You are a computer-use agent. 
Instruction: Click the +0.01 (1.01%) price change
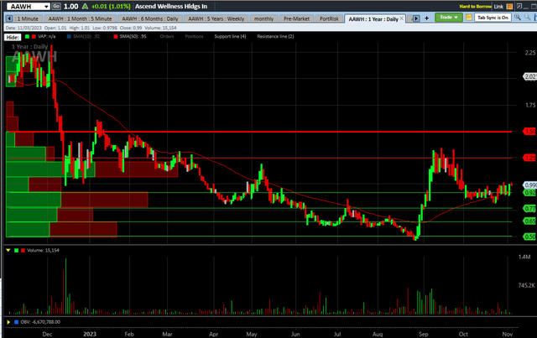[111, 6]
